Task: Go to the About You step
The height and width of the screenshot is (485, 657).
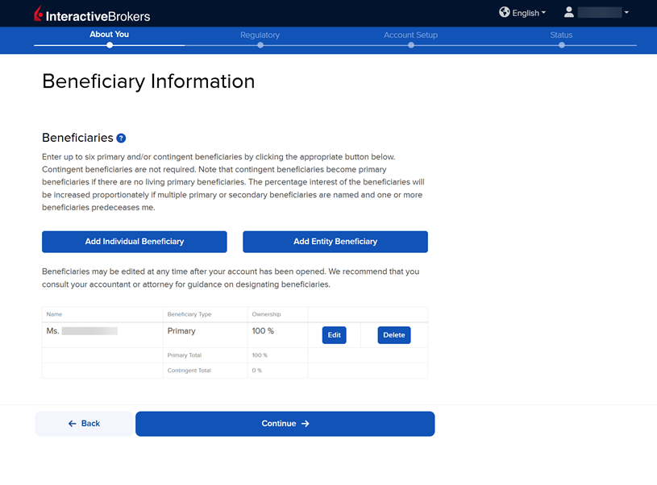Action: pos(109,35)
